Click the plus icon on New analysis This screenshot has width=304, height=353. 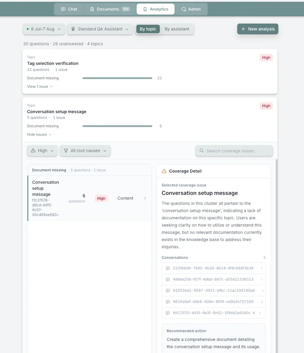[243, 29]
